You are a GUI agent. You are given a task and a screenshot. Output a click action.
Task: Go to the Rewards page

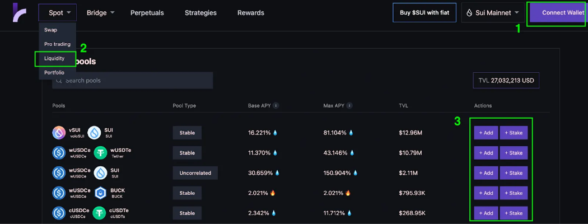point(250,12)
